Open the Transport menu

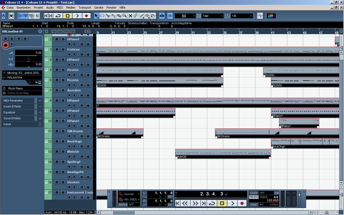[85, 8]
